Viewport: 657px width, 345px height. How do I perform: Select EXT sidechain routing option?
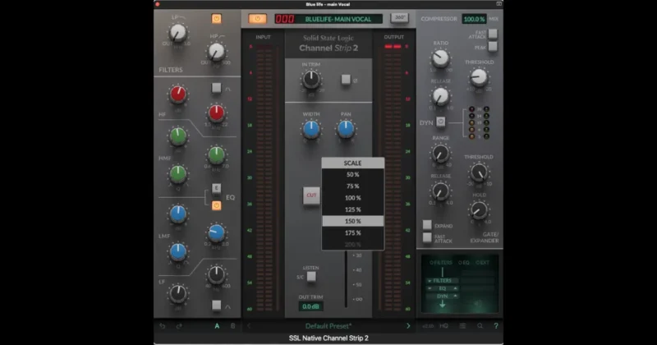pos(482,262)
